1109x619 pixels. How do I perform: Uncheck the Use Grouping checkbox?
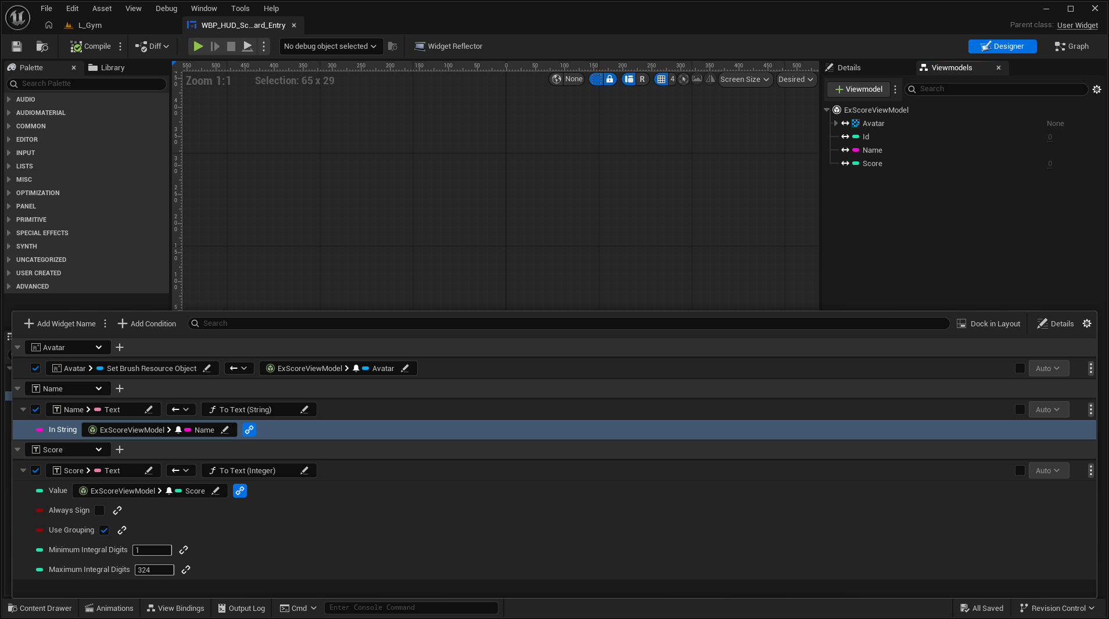point(104,531)
